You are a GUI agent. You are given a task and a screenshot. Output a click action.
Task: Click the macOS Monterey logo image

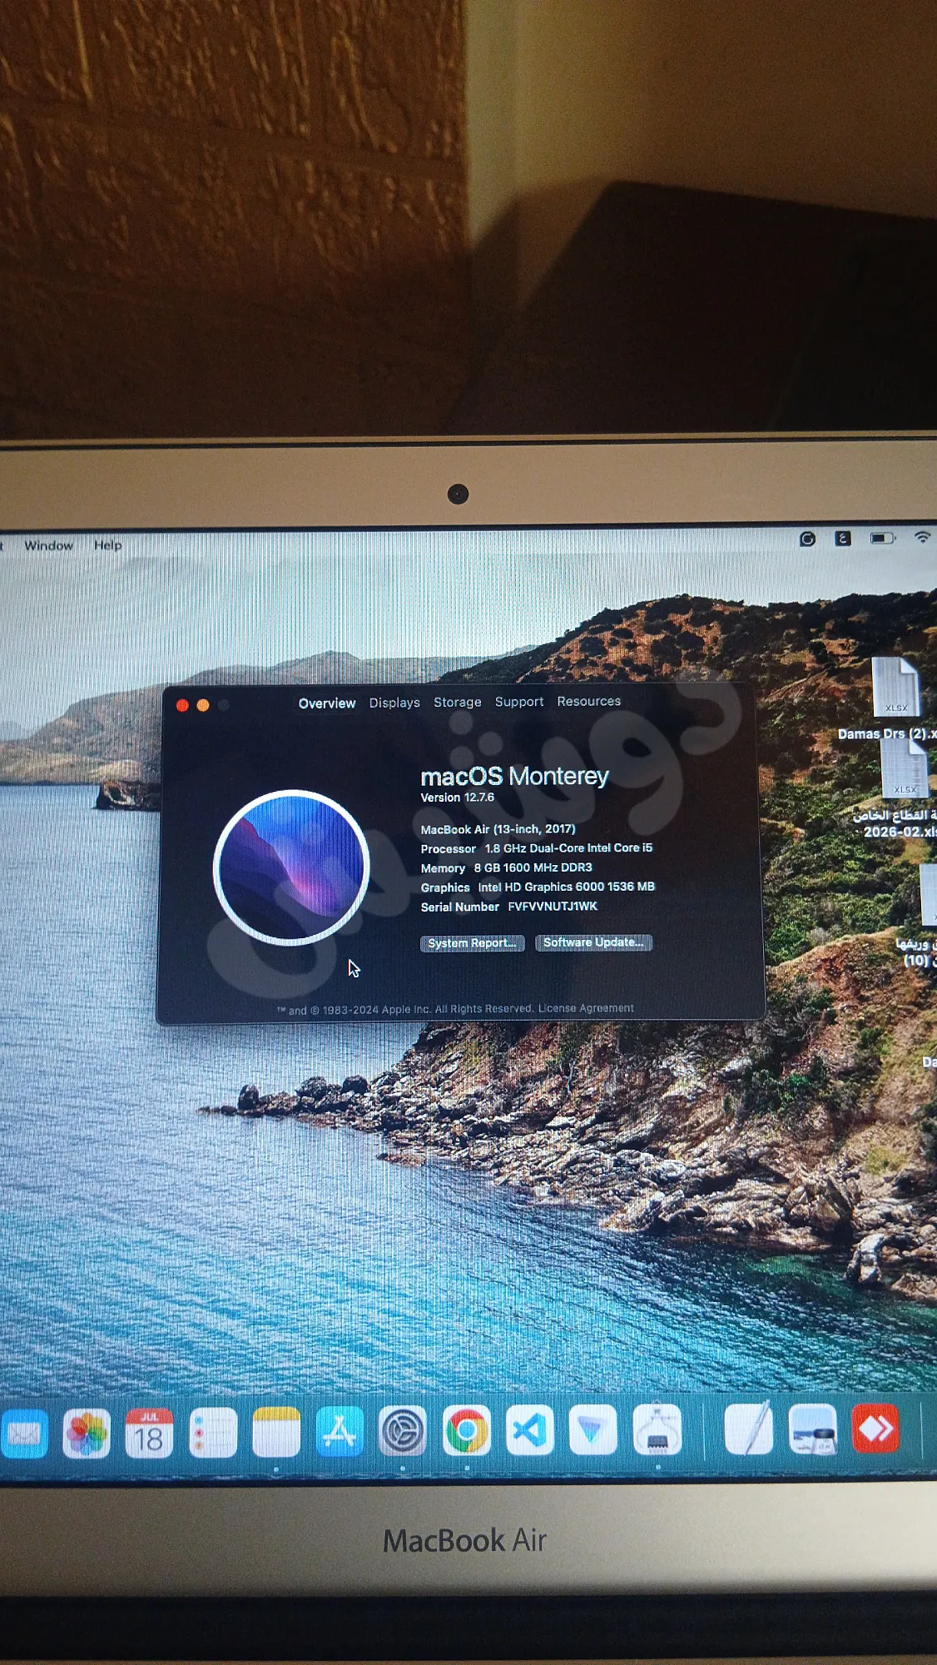[x=291, y=867]
